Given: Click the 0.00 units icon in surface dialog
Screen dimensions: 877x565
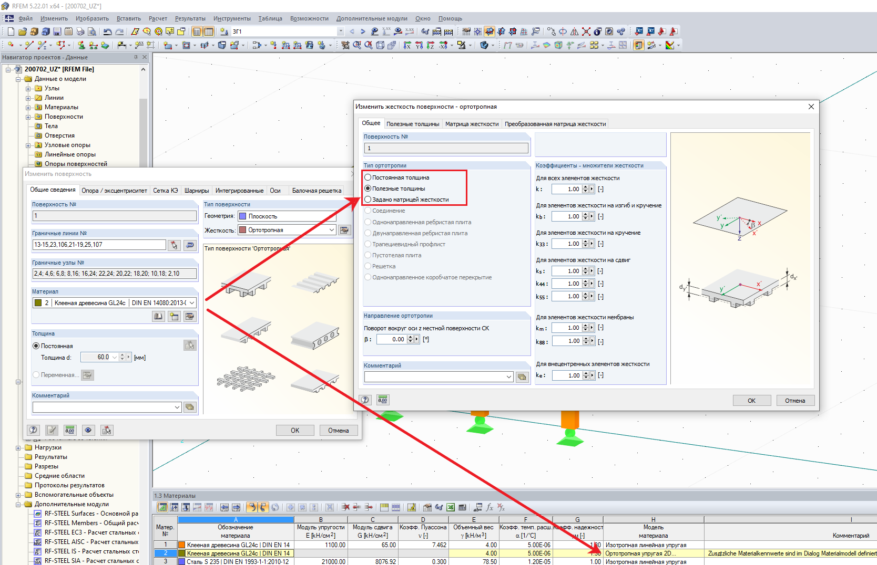Looking at the screenshot, I should click(70, 430).
